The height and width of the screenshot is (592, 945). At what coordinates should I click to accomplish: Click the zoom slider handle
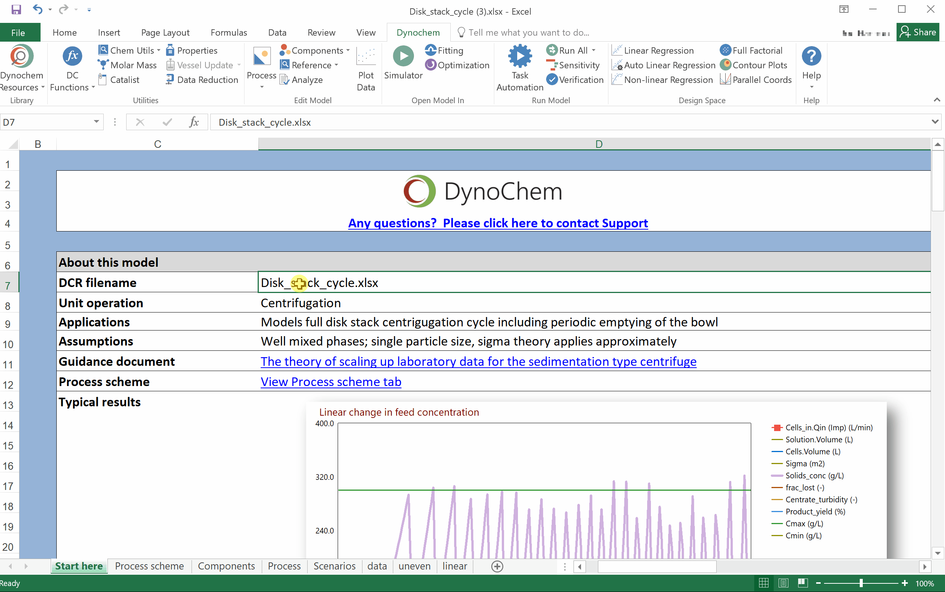click(x=861, y=583)
